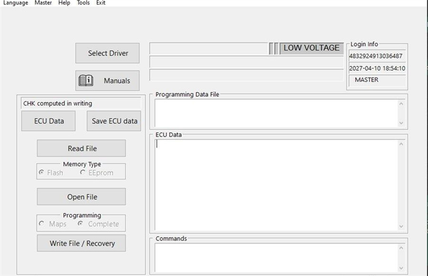
Task: Click up arrow of ECU Data scrollbar
Action: tap(401, 144)
